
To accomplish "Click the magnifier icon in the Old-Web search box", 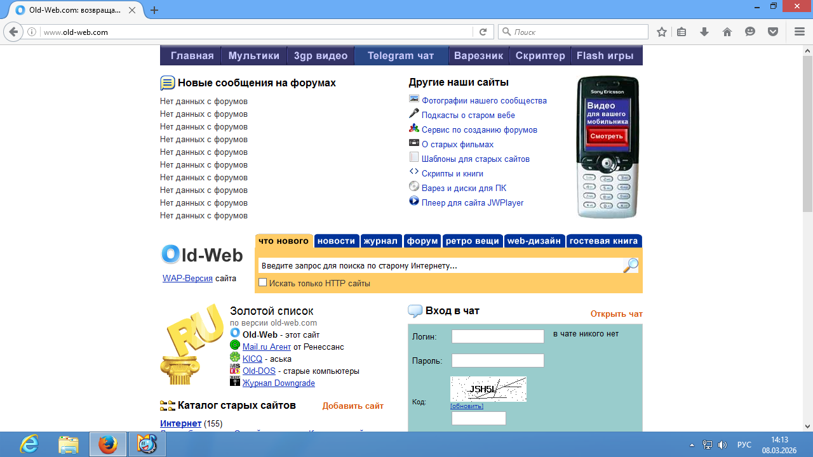I will point(630,265).
